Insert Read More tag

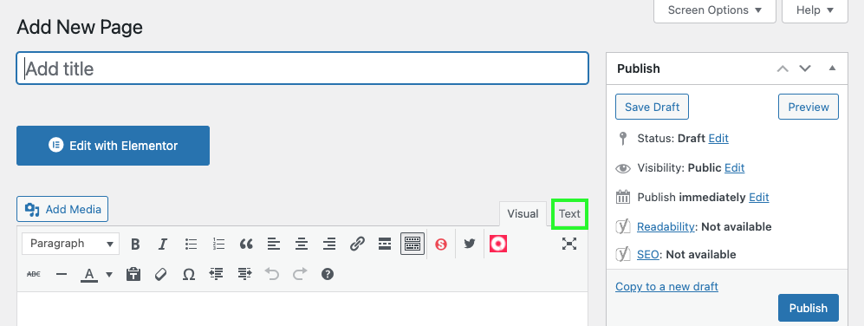(x=385, y=244)
